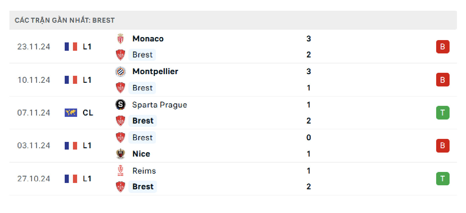466x213 pixels.
Task: Click the Reims club logo
Action: 120,171
